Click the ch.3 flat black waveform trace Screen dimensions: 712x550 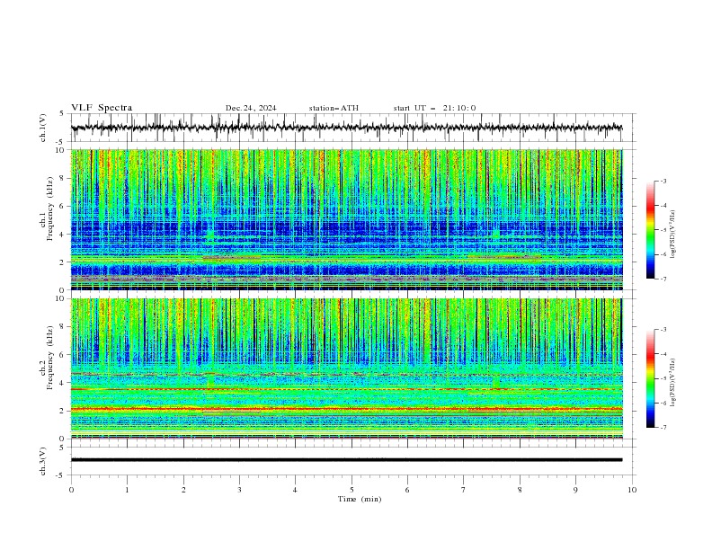tap(346, 460)
